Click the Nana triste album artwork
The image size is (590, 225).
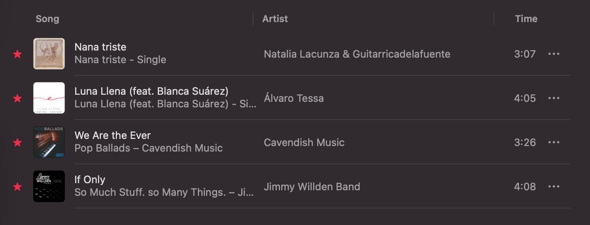(49, 54)
